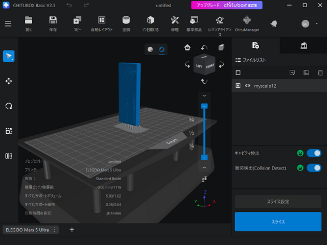Delete model with the trash icon
327x245 pixels.
(x=320, y=73)
